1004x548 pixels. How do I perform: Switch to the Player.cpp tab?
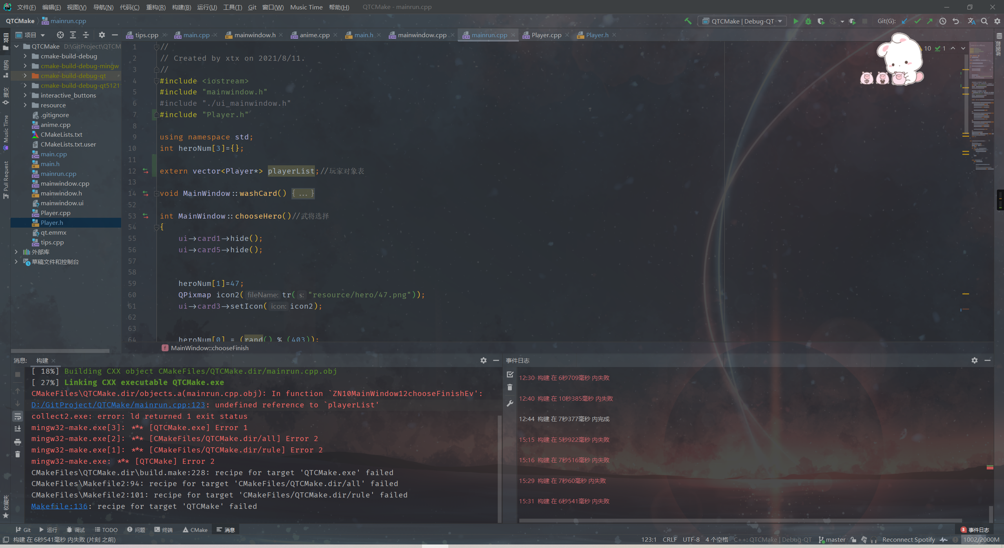point(546,35)
